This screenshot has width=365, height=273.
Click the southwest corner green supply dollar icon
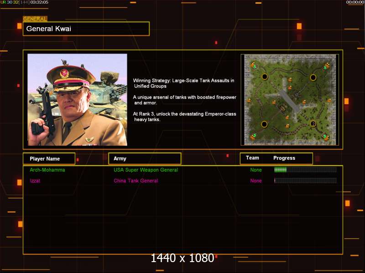[255, 135]
